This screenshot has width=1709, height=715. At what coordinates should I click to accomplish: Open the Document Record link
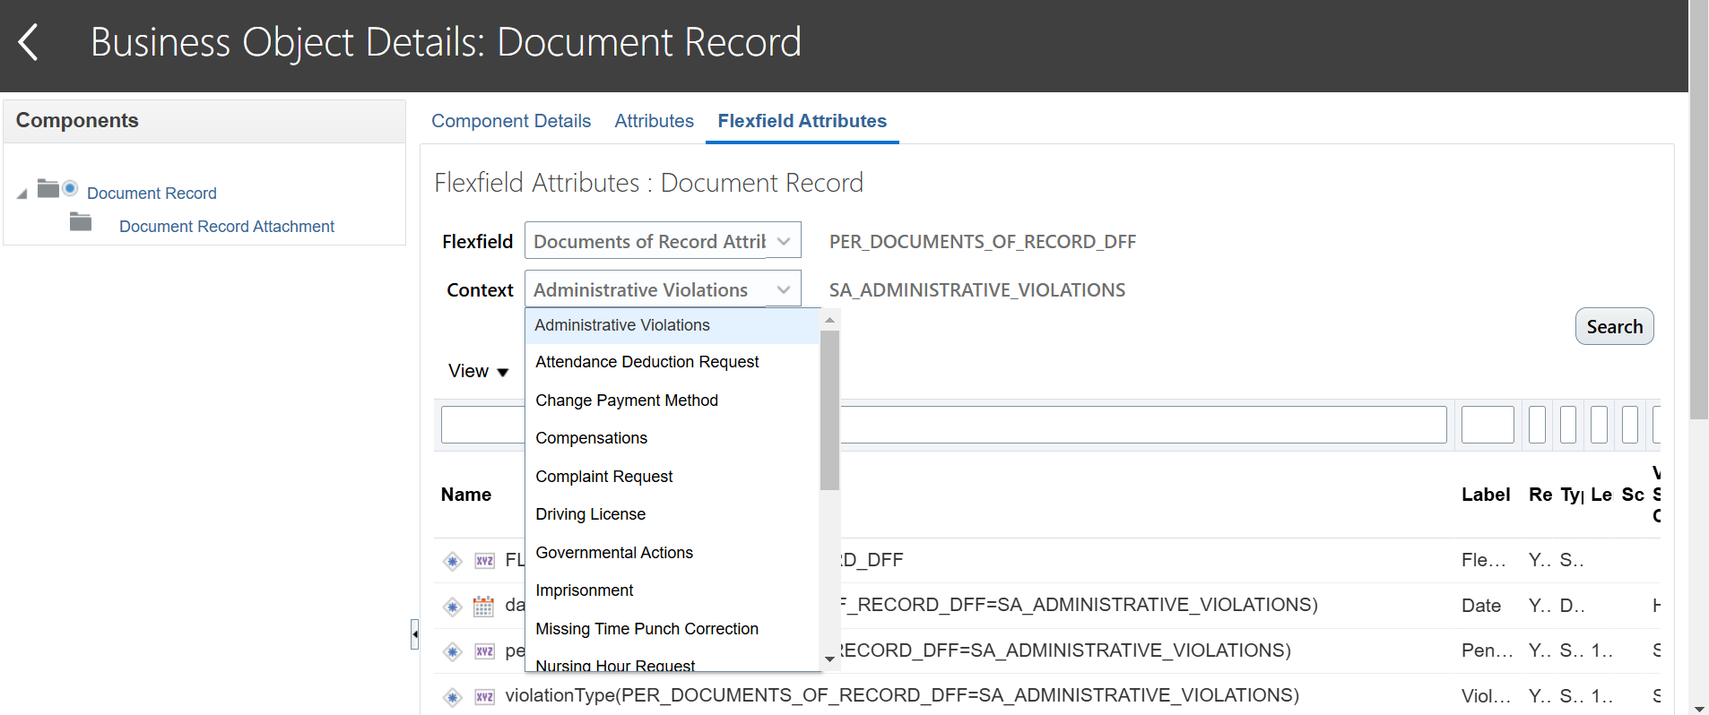152,194
